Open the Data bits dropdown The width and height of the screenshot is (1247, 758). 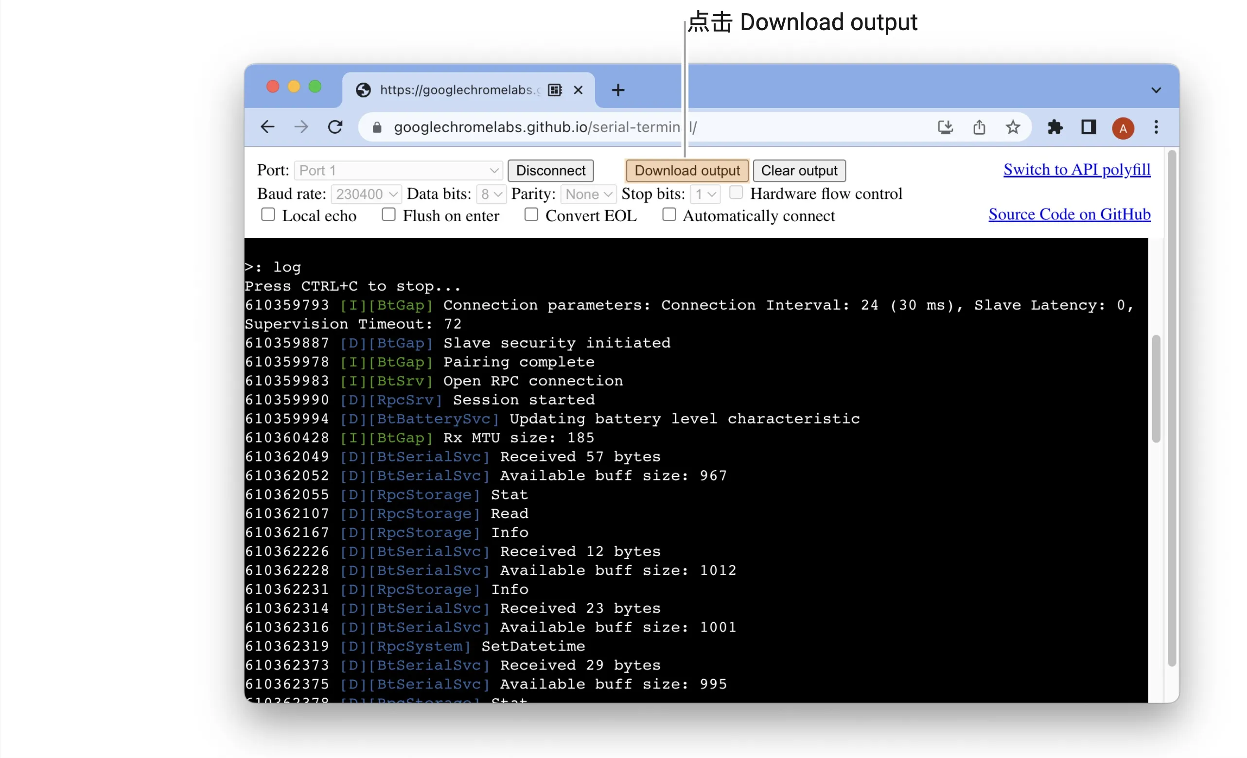[491, 194]
